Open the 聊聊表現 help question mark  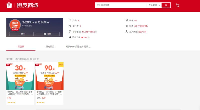tap(96, 32)
